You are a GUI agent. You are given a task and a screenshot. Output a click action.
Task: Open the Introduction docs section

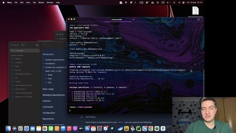click(48, 54)
